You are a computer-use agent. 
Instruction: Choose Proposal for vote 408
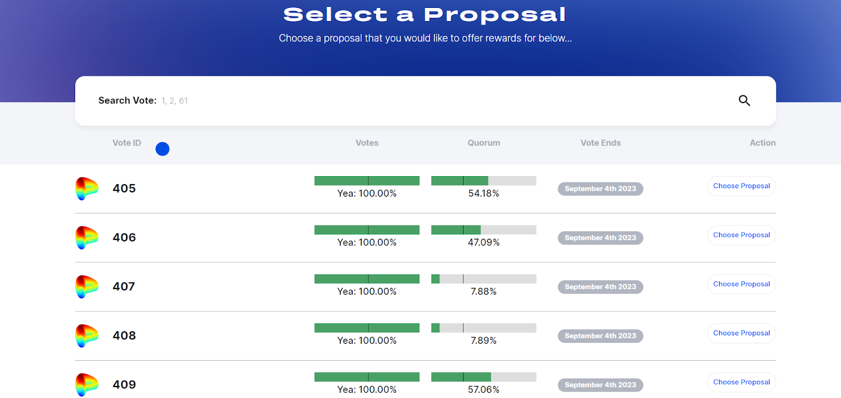pyautogui.click(x=741, y=333)
